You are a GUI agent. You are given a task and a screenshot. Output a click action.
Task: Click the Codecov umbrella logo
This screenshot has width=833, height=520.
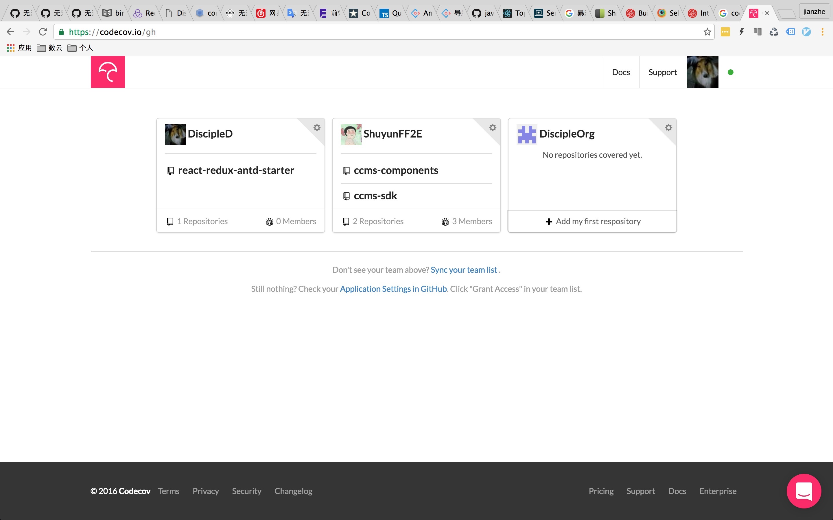point(108,72)
